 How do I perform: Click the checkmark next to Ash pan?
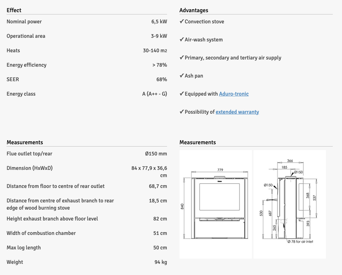click(x=182, y=76)
